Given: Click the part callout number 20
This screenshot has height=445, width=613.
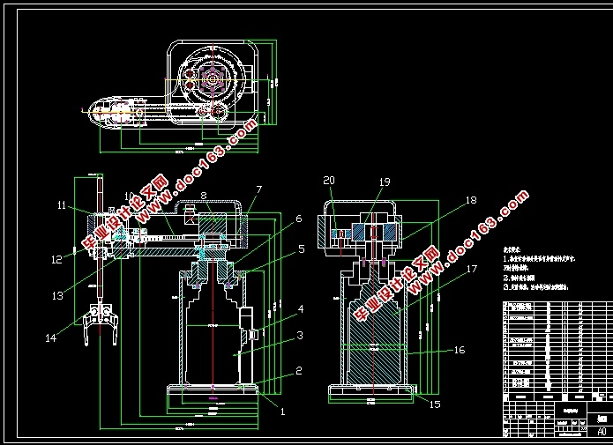Looking at the screenshot, I should point(329,180).
